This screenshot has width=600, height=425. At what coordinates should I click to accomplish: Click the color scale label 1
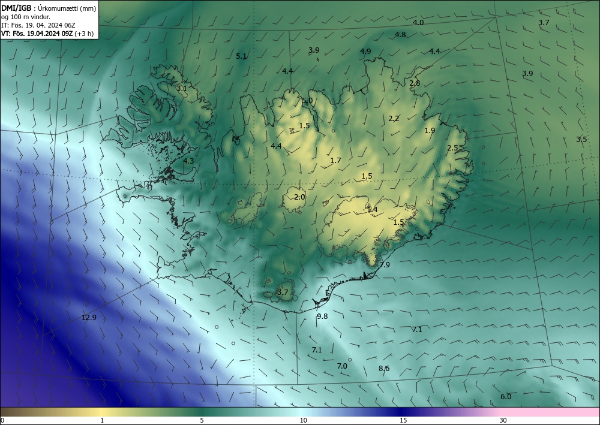(102, 421)
